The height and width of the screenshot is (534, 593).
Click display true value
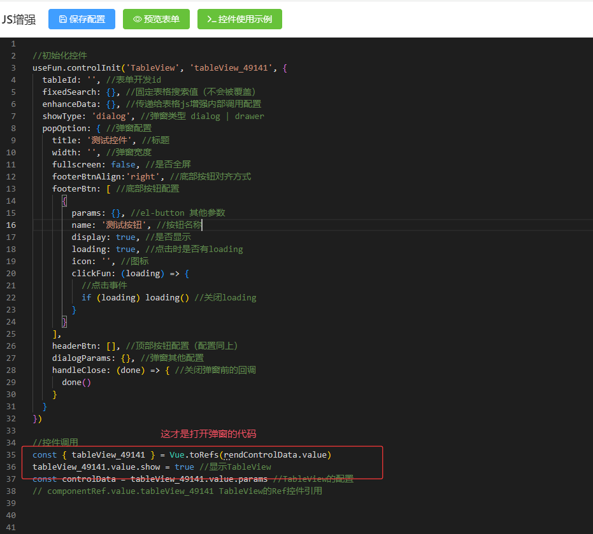tap(125, 237)
